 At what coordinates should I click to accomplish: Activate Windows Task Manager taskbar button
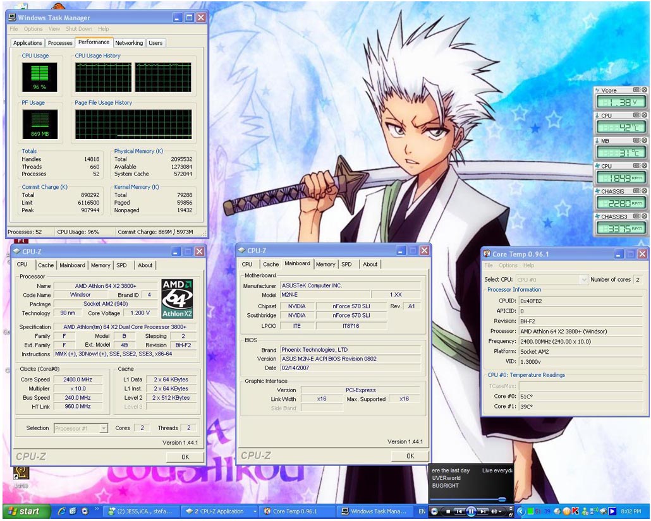pyautogui.click(x=377, y=512)
